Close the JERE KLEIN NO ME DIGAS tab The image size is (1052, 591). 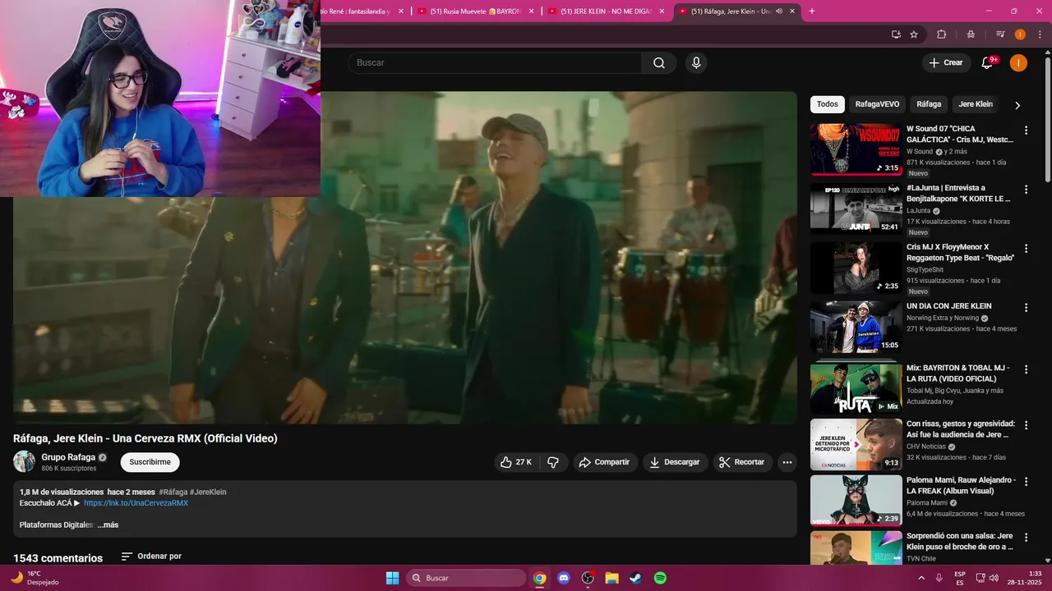click(662, 11)
